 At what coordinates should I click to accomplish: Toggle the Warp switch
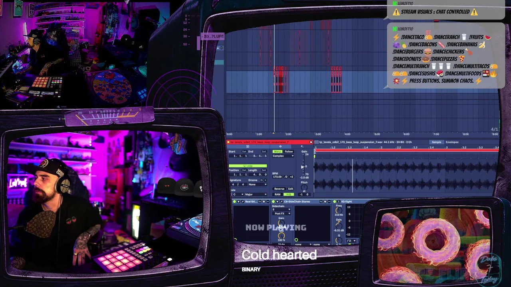(277, 151)
